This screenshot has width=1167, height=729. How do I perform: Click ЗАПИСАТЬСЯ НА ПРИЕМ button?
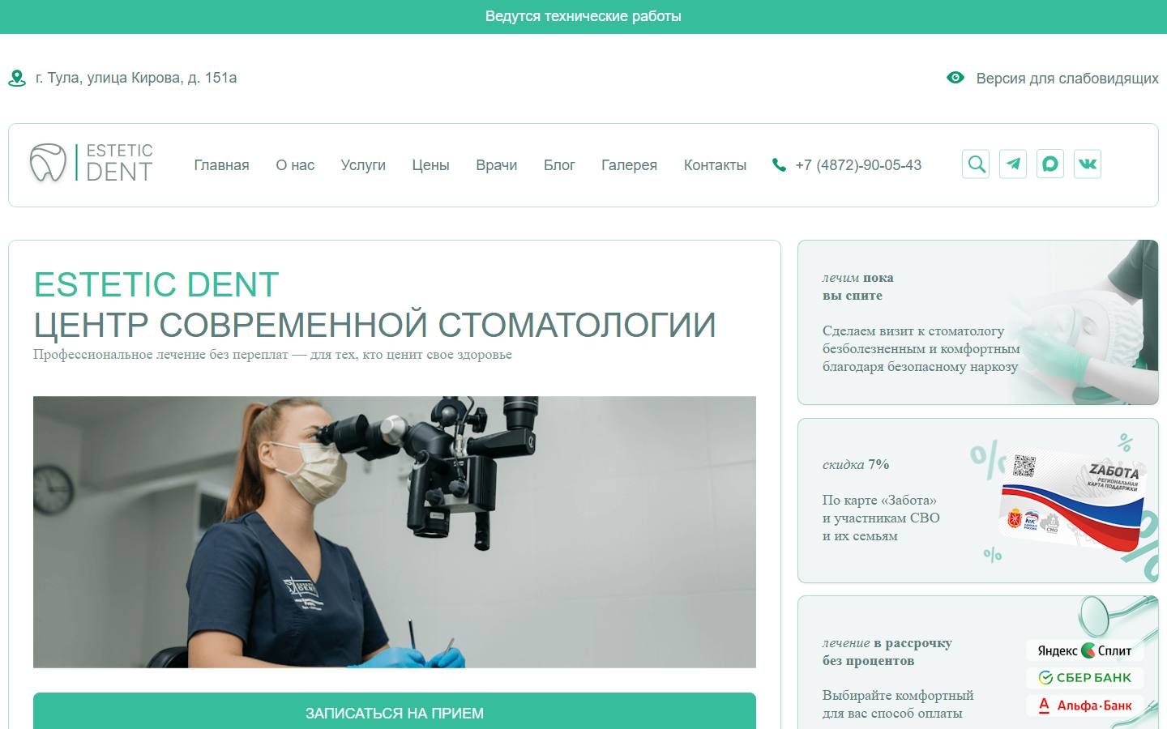pyautogui.click(x=395, y=711)
